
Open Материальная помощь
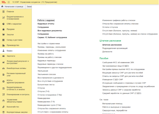coord(112,103)
